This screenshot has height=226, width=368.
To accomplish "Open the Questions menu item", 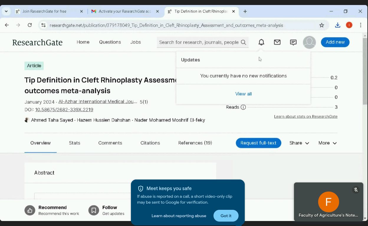I will [110, 42].
